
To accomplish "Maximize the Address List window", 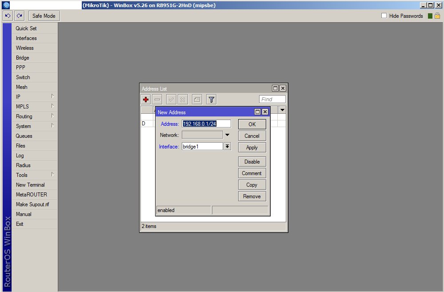I will pyautogui.click(x=275, y=88).
